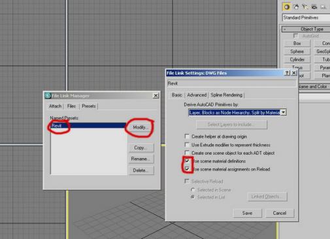The image size is (330, 239).
Task: Switch to the Attach tab
Action: 55,106
